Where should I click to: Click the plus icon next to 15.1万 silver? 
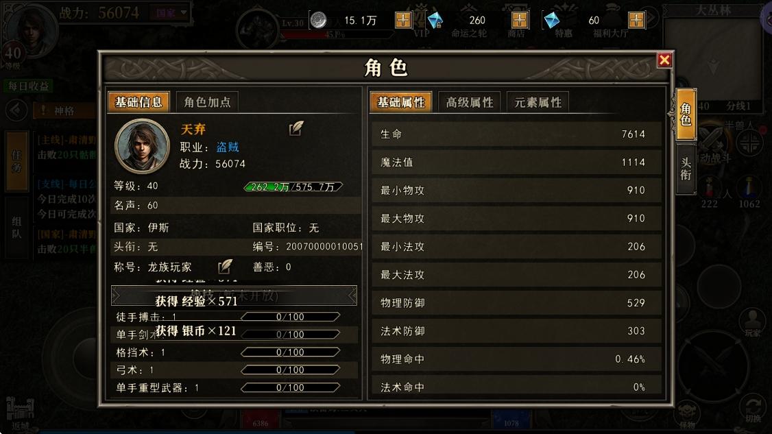click(402, 20)
